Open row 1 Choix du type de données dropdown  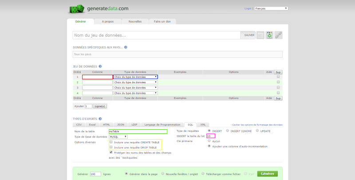[x=136, y=77]
